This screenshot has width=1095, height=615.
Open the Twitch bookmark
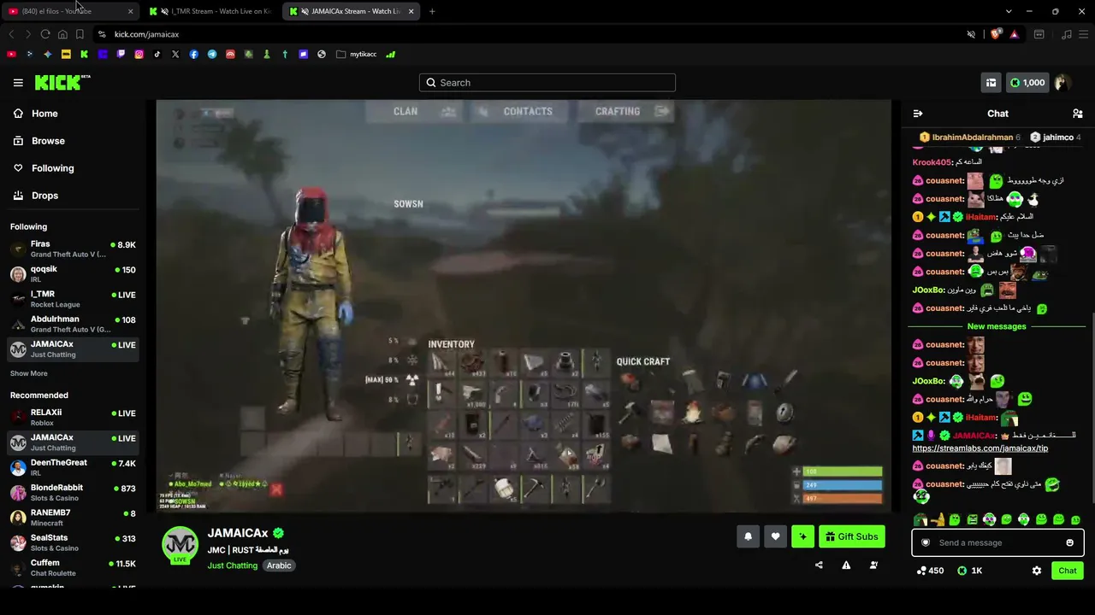click(121, 54)
